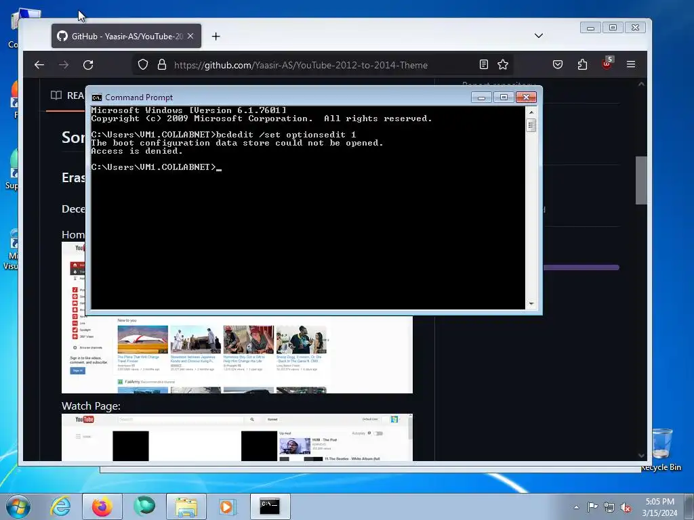
Task: Go back using Firefox back arrow
Action: [x=39, y=65]
